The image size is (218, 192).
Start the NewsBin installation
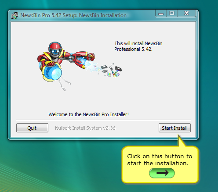click(174, 128)
